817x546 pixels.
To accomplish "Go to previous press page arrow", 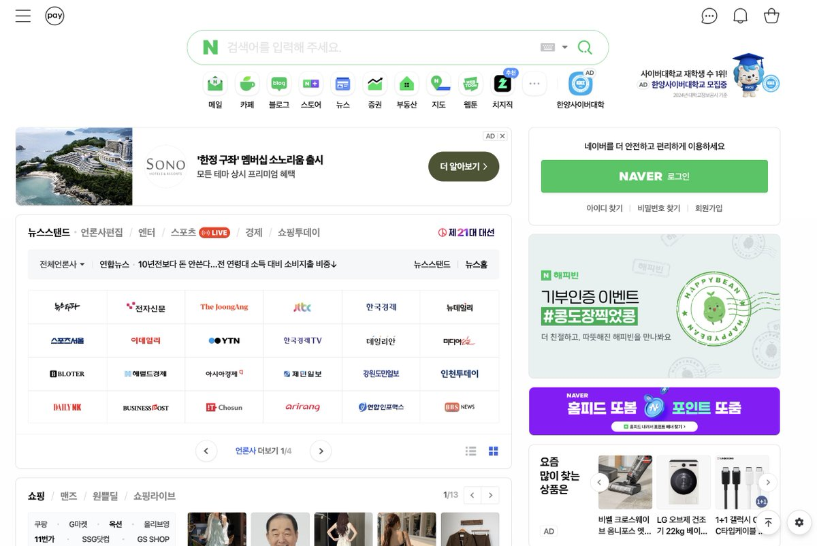I will point(206,451).
